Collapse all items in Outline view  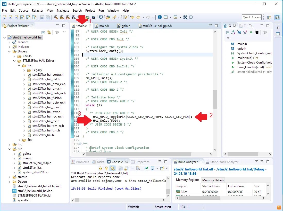tap(228, 33)
